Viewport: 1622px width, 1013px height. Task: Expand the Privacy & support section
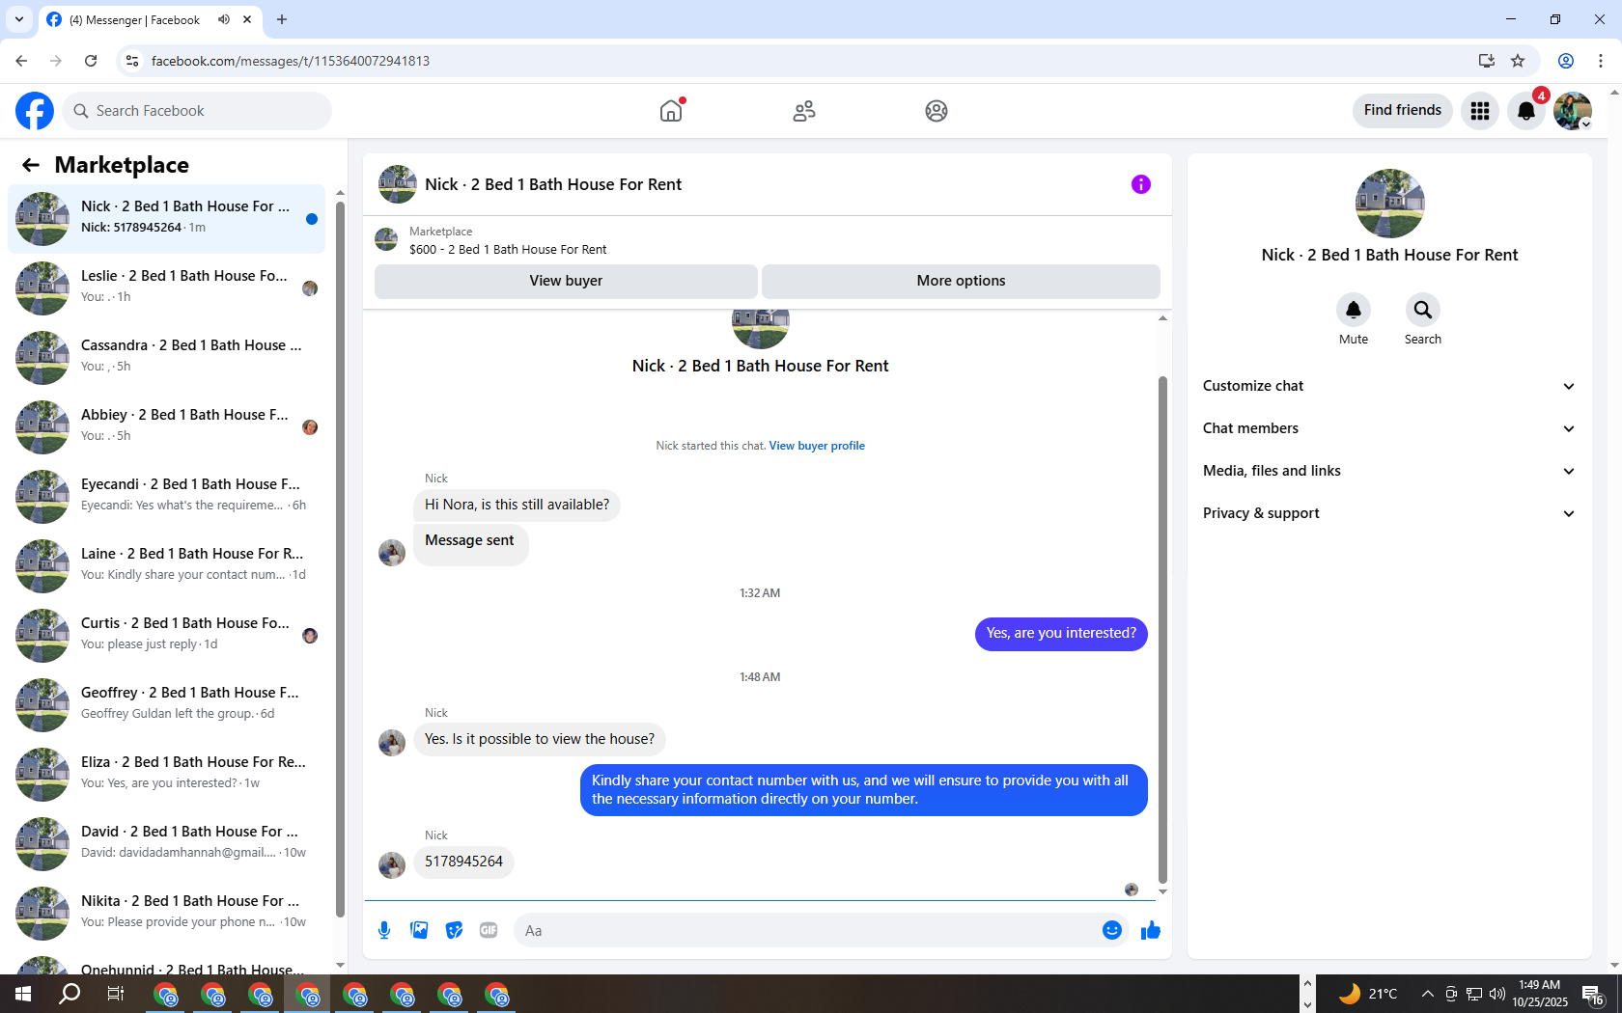1389,513
